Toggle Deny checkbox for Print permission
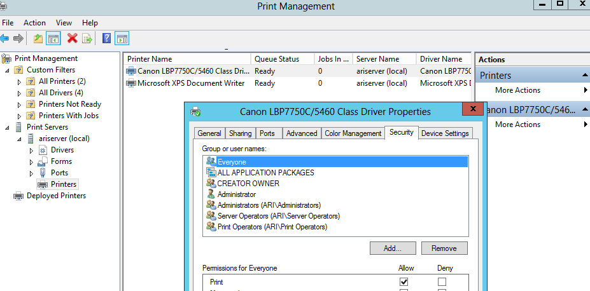Viewport: 590px width, 291px height. tap(442, 281)
